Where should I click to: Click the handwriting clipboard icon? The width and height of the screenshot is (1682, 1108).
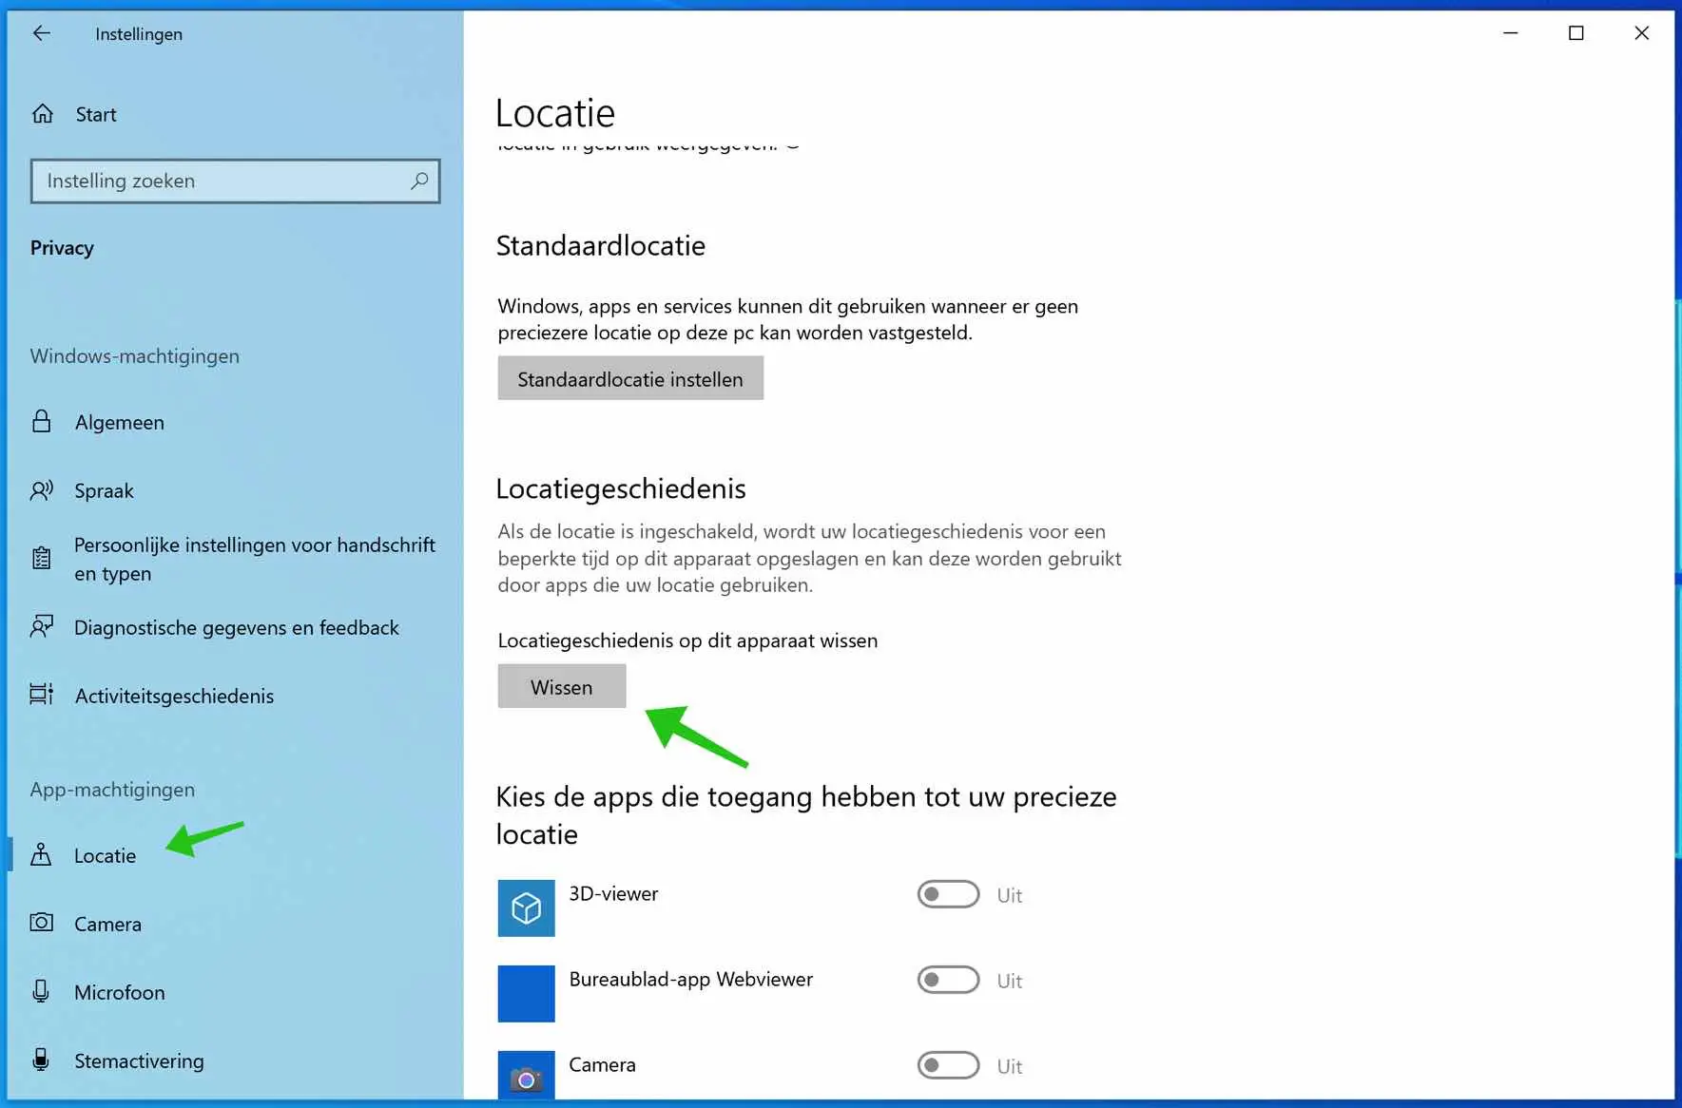point(42,559)
